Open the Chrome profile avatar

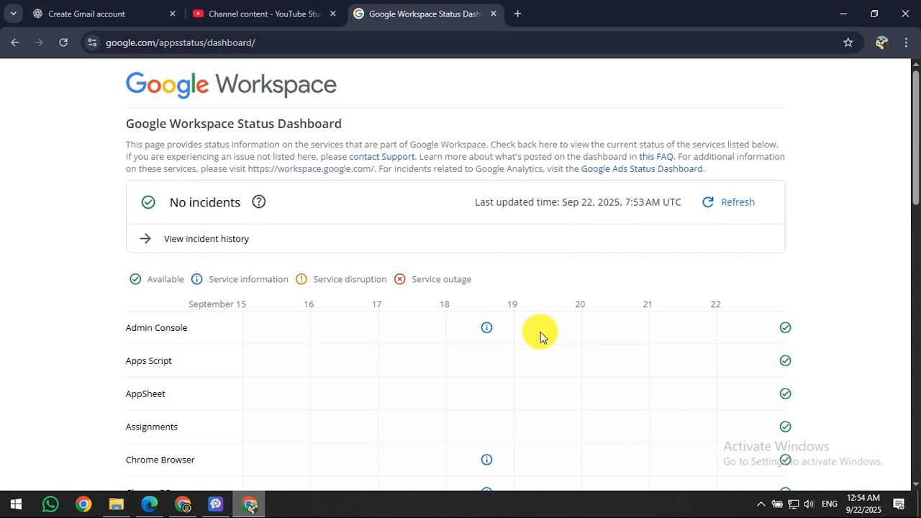[x=881, y=42]
